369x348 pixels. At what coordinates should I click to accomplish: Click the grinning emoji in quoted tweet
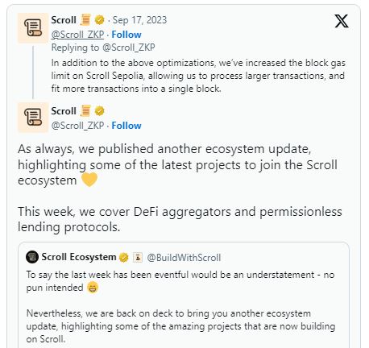(x=93, y=288)
